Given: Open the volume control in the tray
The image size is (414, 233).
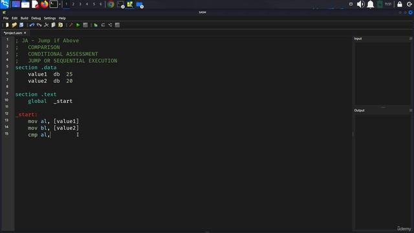Looking at the screenshot, I should [x=360, y=5].
